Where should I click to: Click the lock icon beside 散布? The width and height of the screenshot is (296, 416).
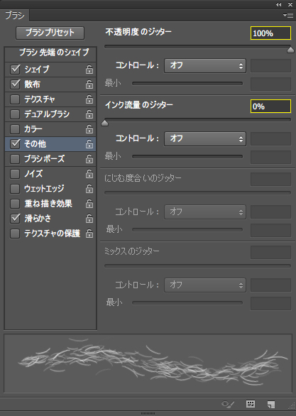[89, 84]
